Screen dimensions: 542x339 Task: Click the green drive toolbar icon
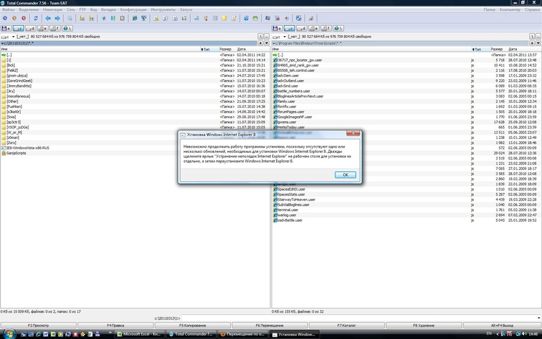click(x=255, y=18)
